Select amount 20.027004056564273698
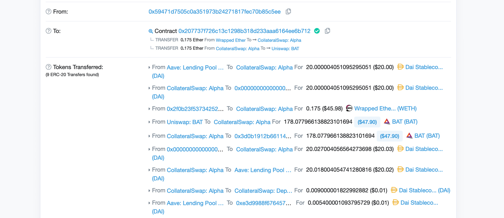The width and height of the screenshot is (504, 218). [339, 149]
